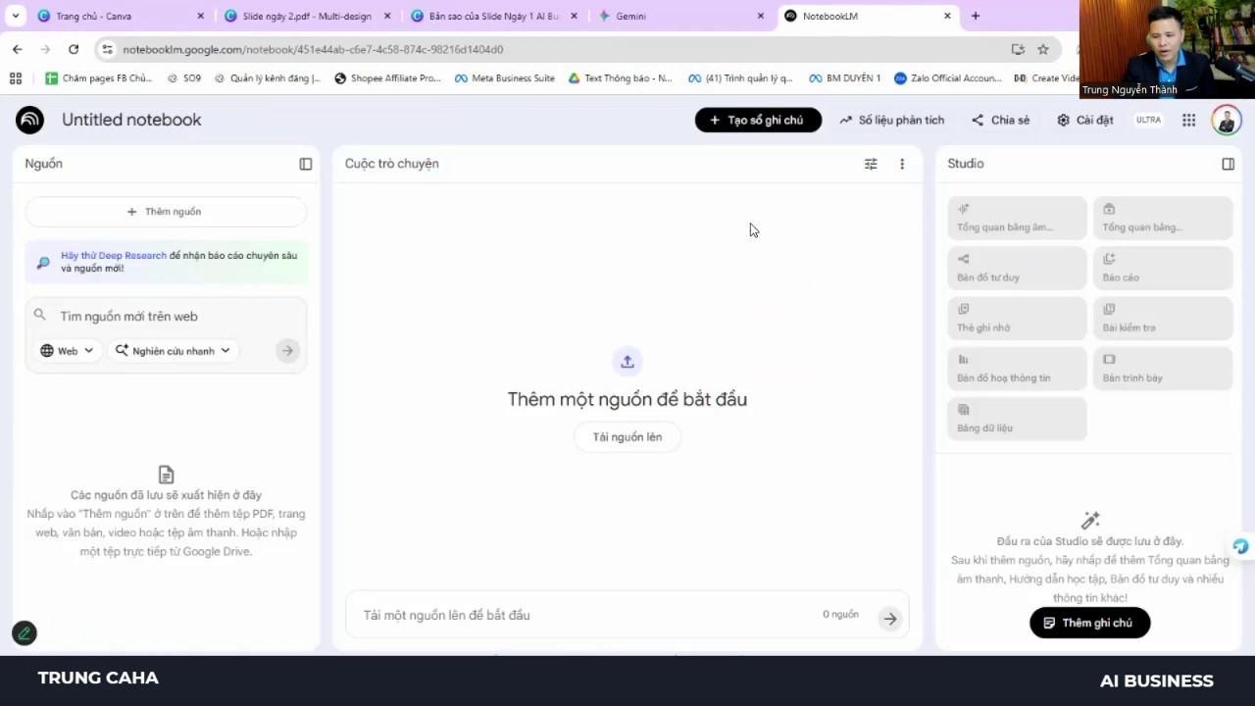Open the Google account avatar menu

1226,120
